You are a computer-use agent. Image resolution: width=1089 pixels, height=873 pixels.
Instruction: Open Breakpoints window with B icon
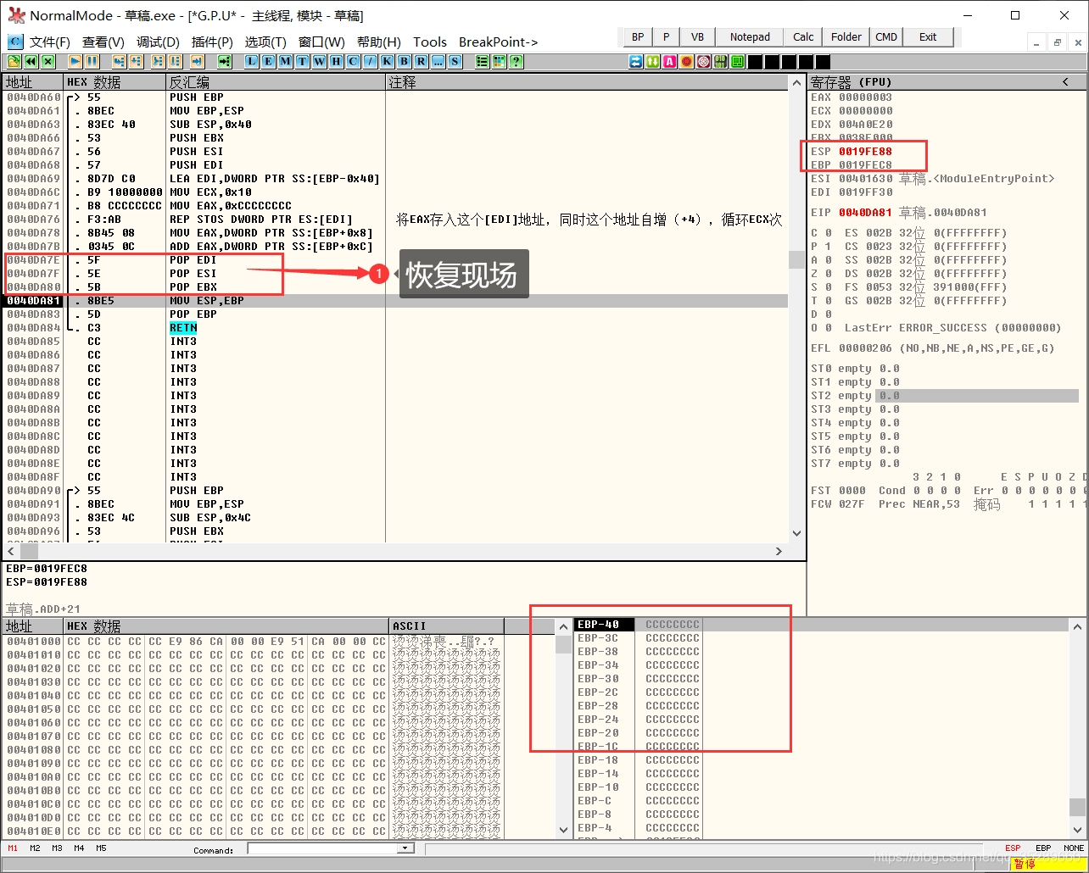[404, 61]
